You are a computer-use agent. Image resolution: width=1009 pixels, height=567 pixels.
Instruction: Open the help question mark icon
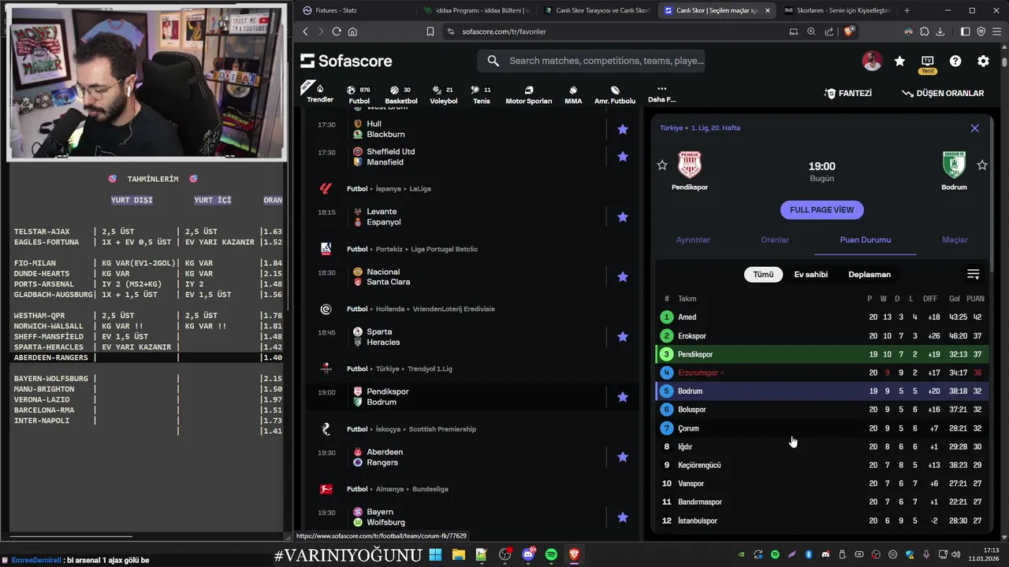tap(955, 61)
